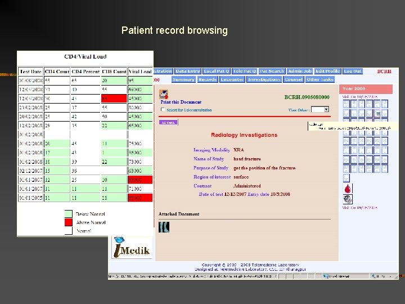Click the viral load value 80000
The height and width of the screenshot is (304, 405).
tap(140, 108)
